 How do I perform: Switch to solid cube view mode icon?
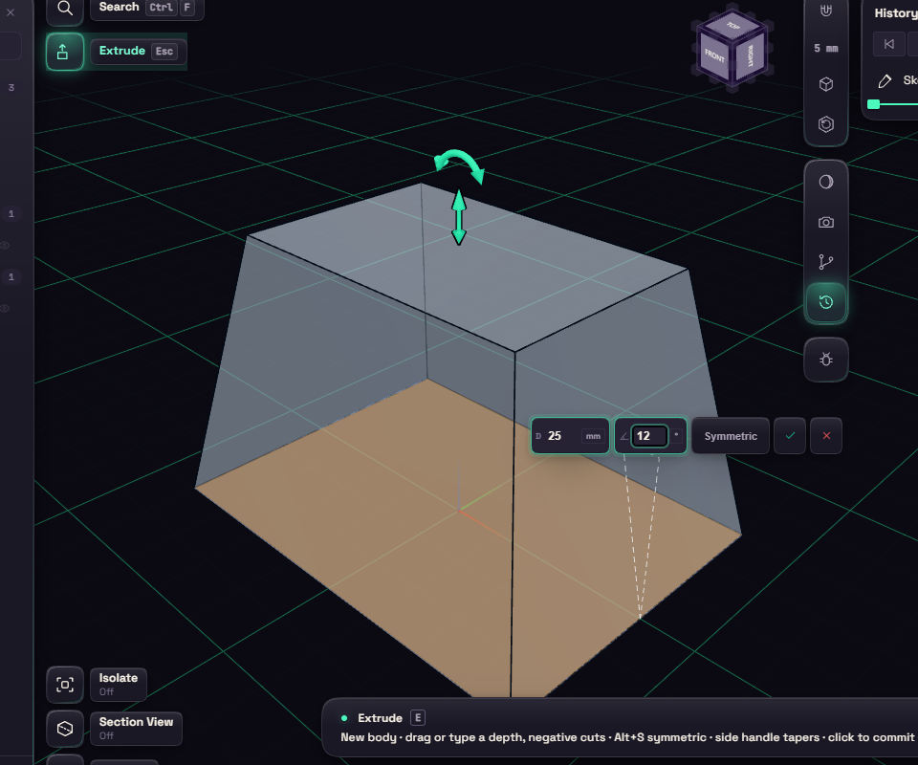(825, 84)
